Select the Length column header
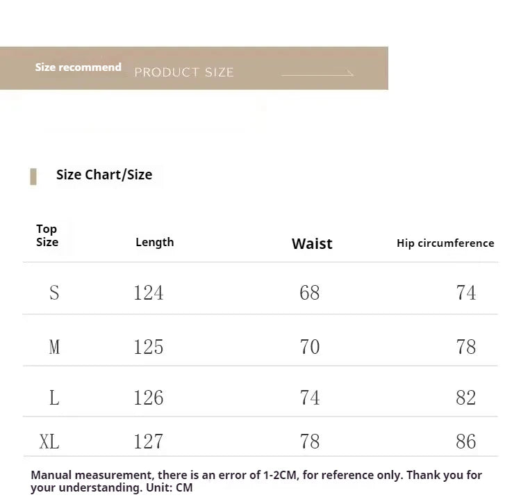521x502 pixels. [x=155, y=242]
